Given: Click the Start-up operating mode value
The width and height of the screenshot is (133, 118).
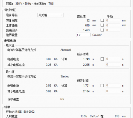Looking at the screenshot, I should coord(65,76).
